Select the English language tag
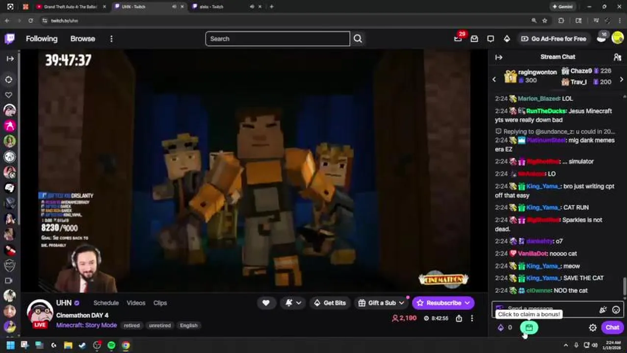The height and width of the screenshot is (353, 627). [x=188, y=326]
